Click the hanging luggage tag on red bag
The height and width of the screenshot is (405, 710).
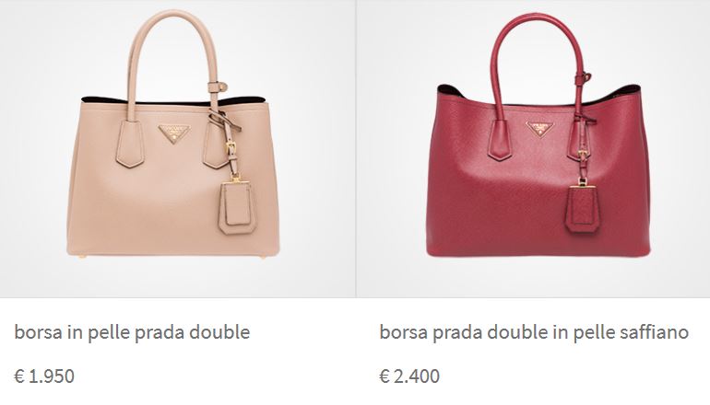coord(582,210)
